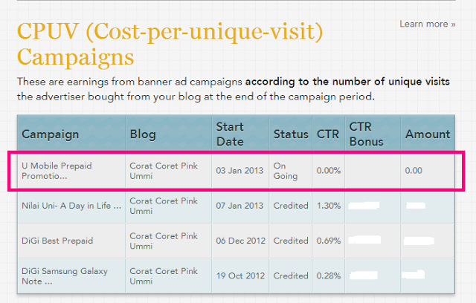Click the Status column header
This screenshot has width=476, height=303.
pos(290,134)
